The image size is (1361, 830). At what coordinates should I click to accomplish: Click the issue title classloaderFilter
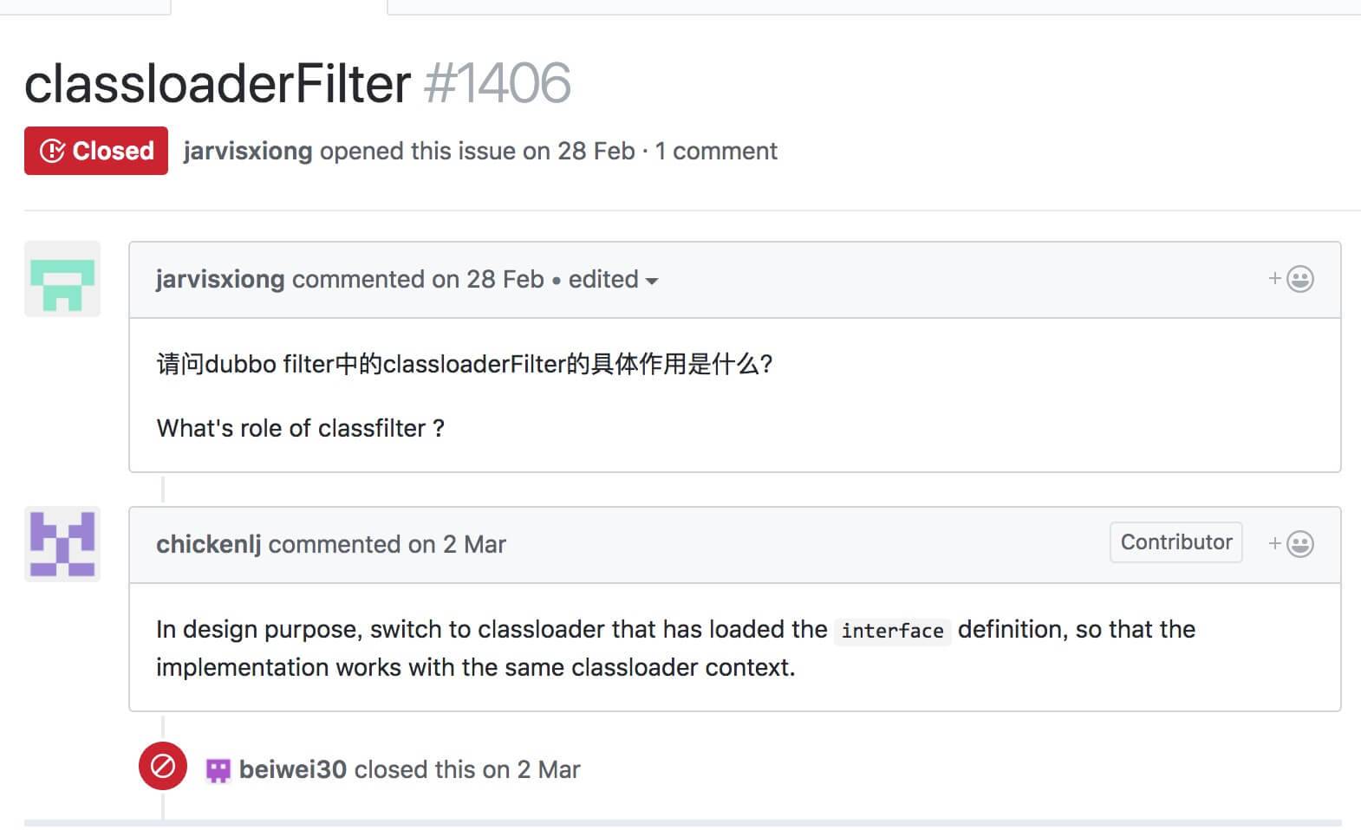point(218,83)
